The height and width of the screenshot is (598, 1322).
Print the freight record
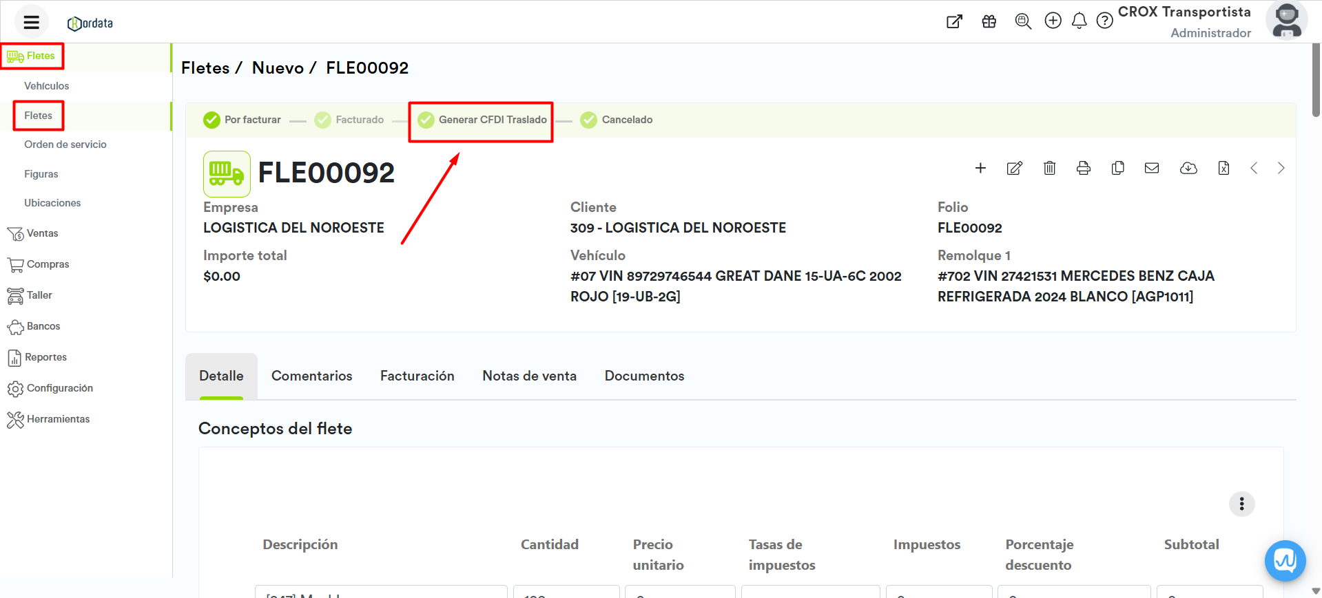tap(1084, 168)
